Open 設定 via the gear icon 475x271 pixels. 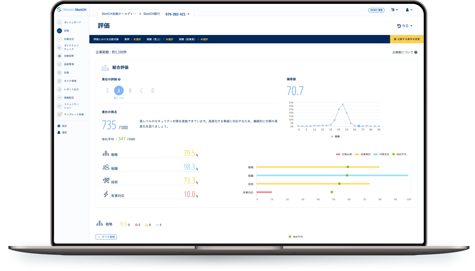tap(59, 126)
